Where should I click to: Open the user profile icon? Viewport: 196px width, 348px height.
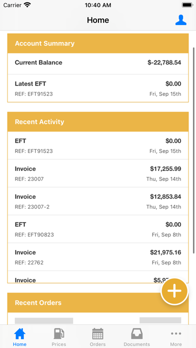click(180, 20)
